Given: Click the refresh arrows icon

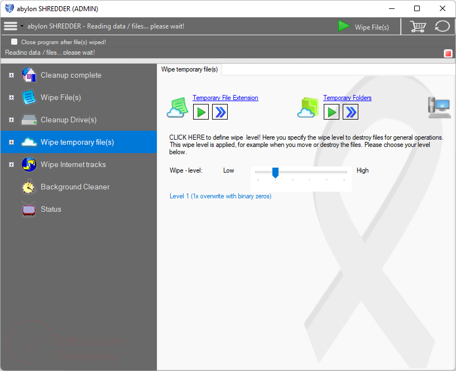Looking at the screenshot, I should (442, 26).
